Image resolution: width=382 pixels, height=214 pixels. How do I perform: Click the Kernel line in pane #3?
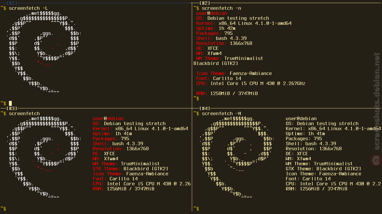[140, 129]
